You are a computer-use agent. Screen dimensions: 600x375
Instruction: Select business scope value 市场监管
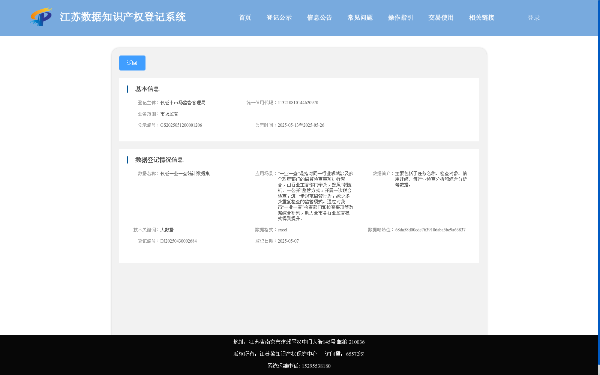coord(169,114)
